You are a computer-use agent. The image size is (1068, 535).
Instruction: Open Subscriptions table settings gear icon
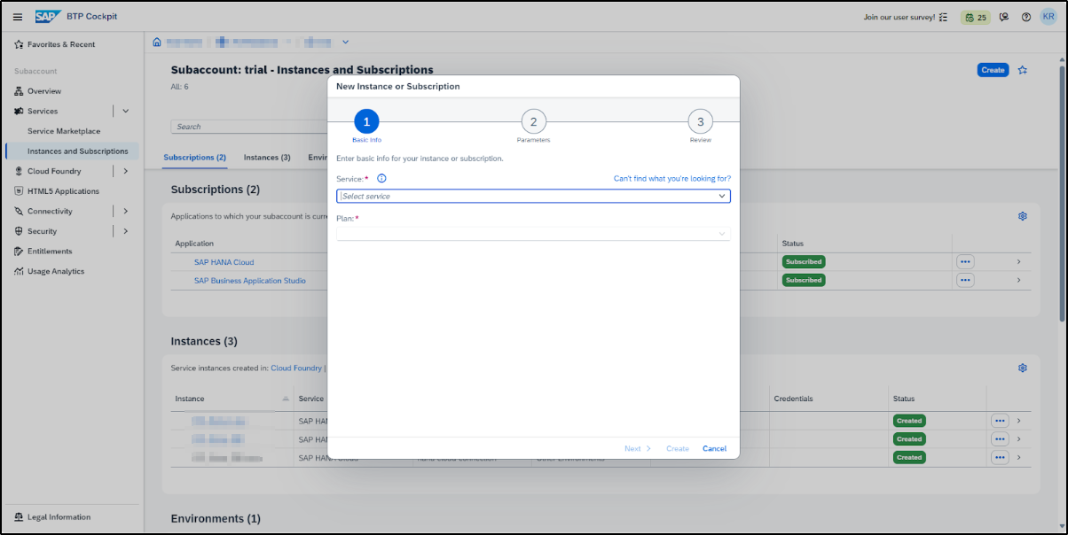coord(1023,216)
